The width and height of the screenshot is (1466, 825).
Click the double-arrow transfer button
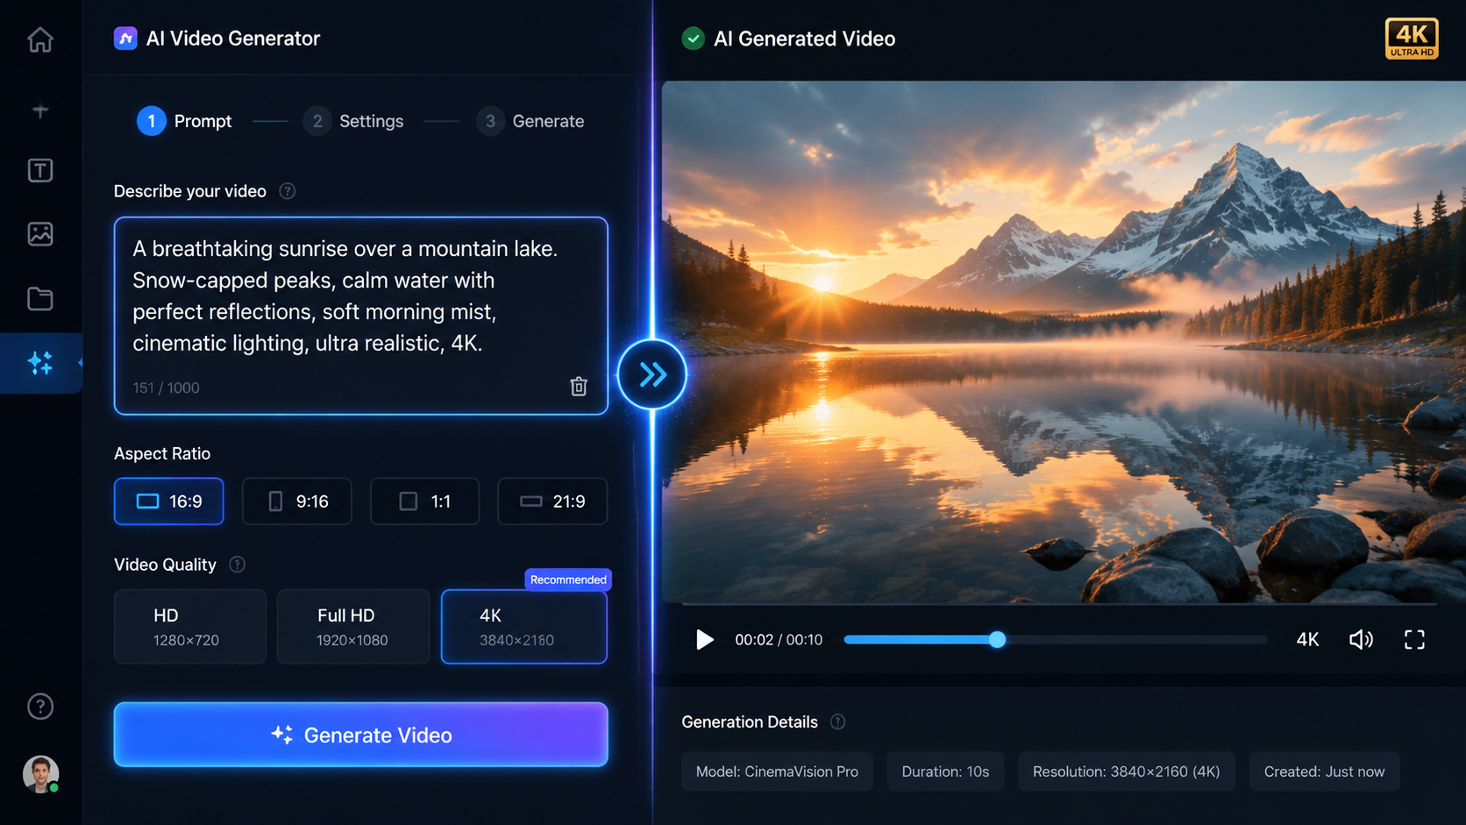coord(652,375)
